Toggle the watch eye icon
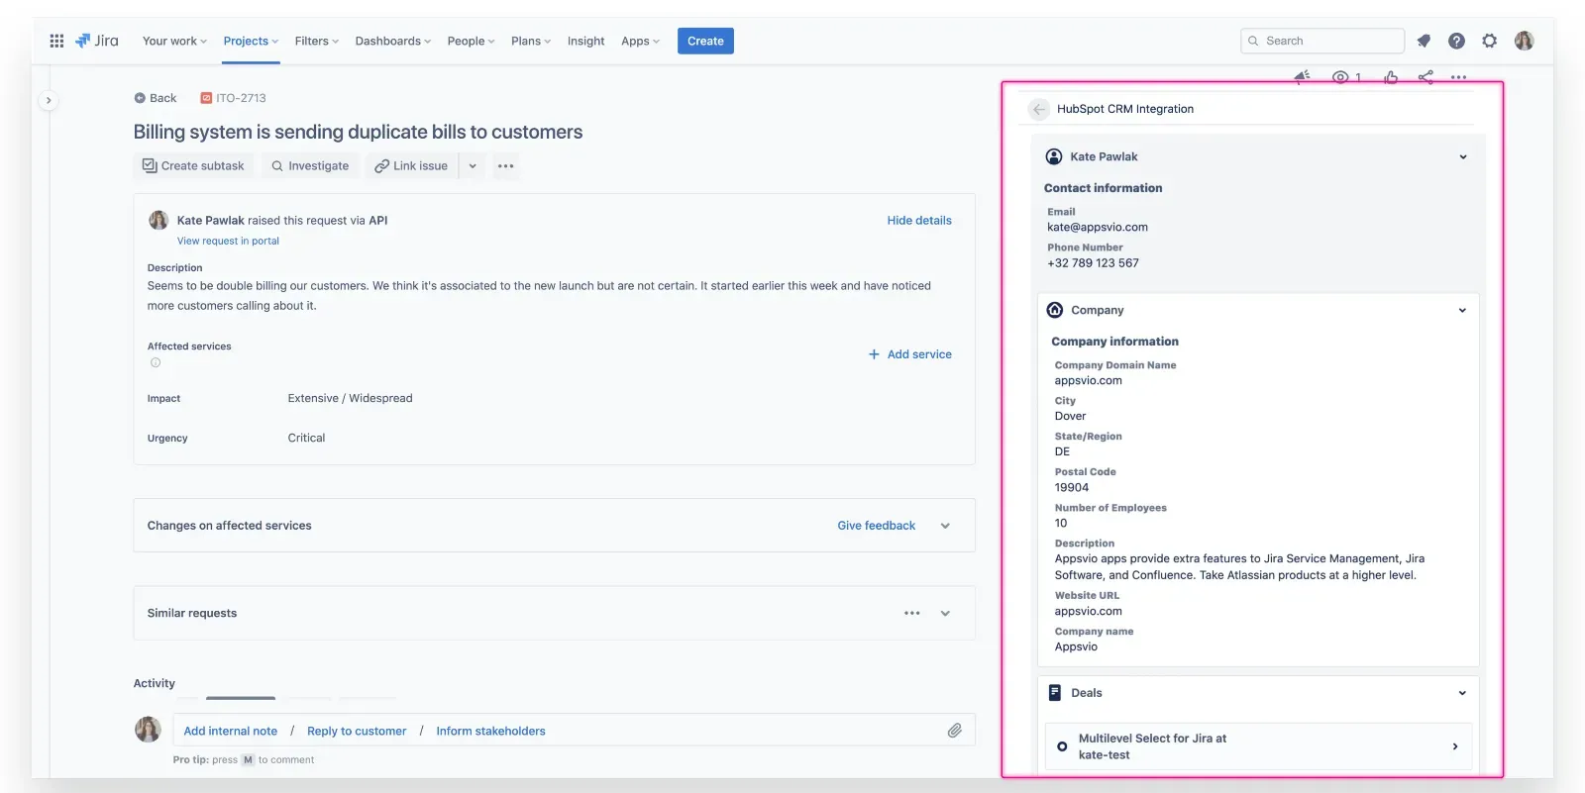The width and height of the screenshot is (1585, 793). [1340, 77]
